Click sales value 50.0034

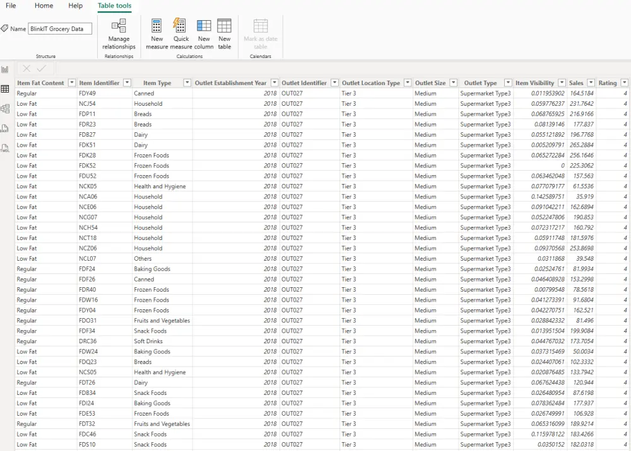(x=583, y=351)
